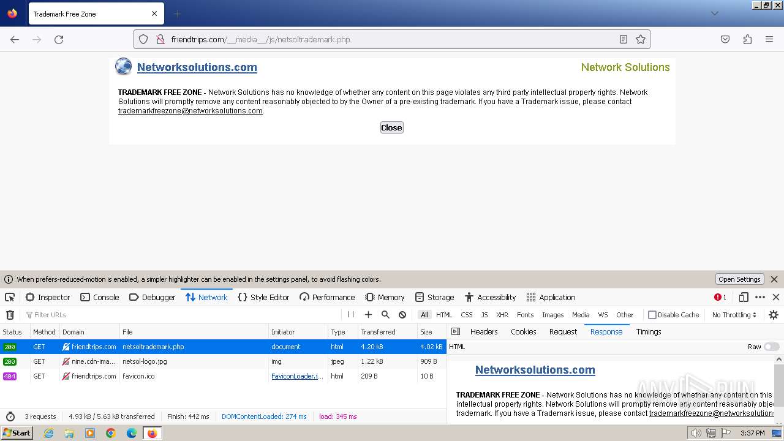
Task: Dismiss the reduced-motion notification bar
Action: (x=774, y=279)
